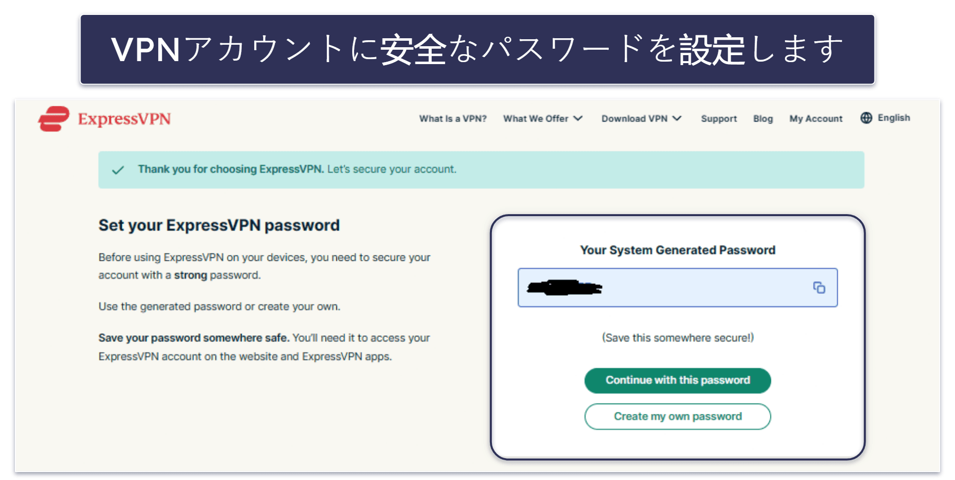The image size is (955, 480).
Task: Click the Your System Generated Password title
Action: [x=677, y=250]
